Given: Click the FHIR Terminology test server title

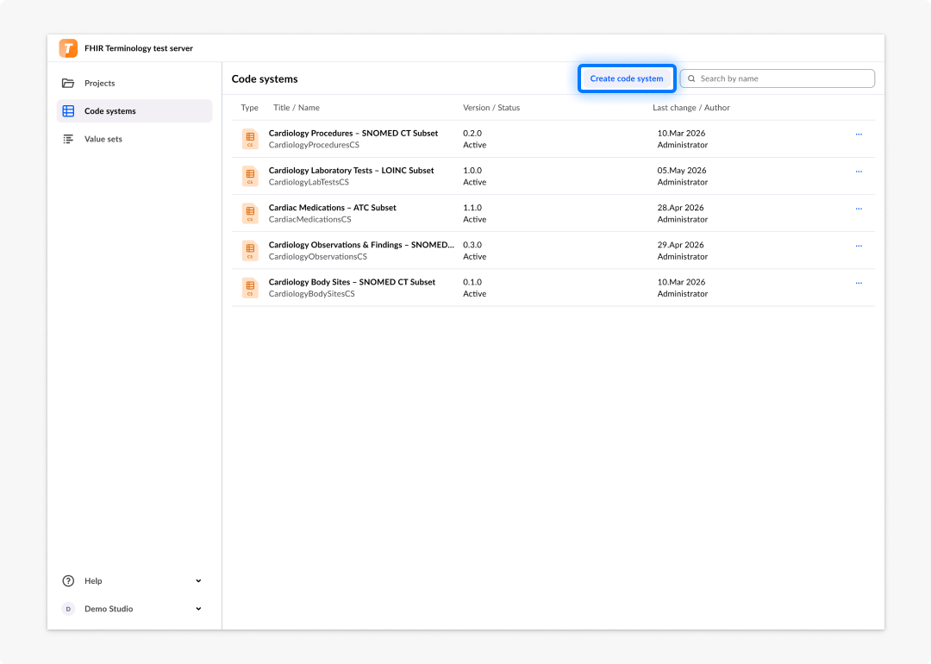Looking at the screenshot, I should coord(138,48).
